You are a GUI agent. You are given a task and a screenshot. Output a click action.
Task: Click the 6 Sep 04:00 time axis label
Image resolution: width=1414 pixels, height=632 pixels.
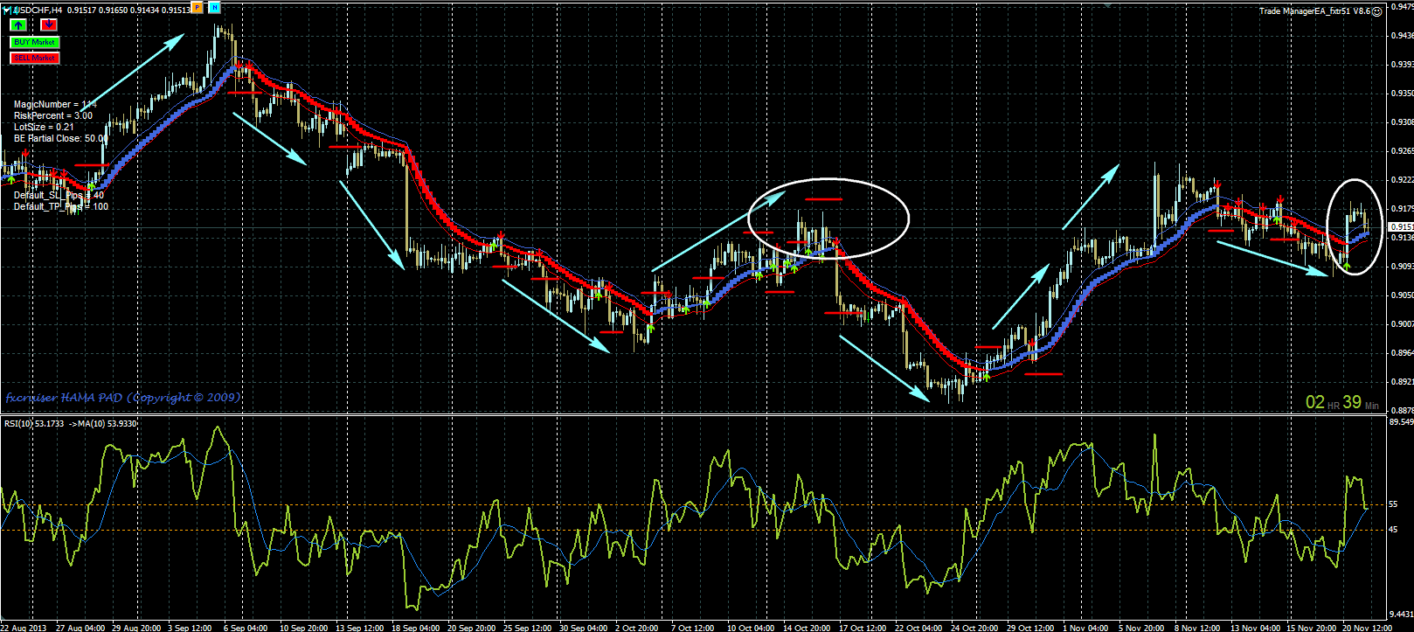click(x=246, y=628)
